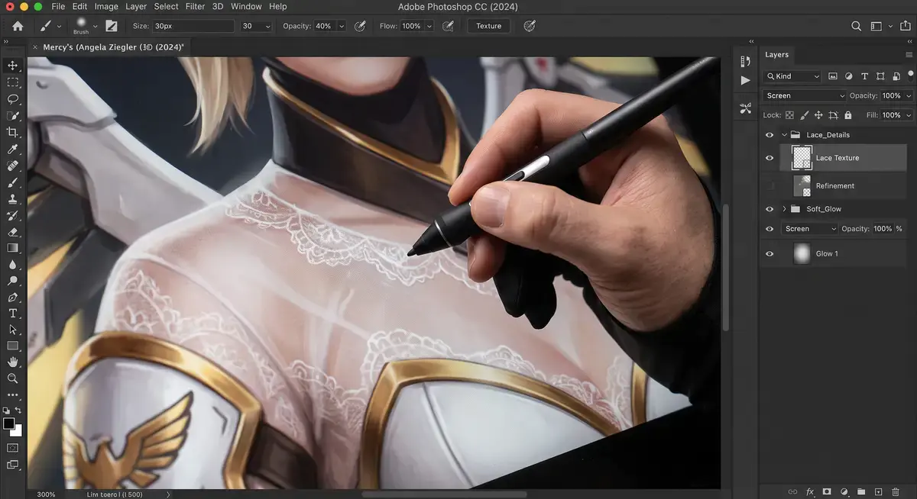Image resolution: width=917 pixels, height=499 pixels.
Task: Select the Clone Stamp tool
Action: coord(13,199)
